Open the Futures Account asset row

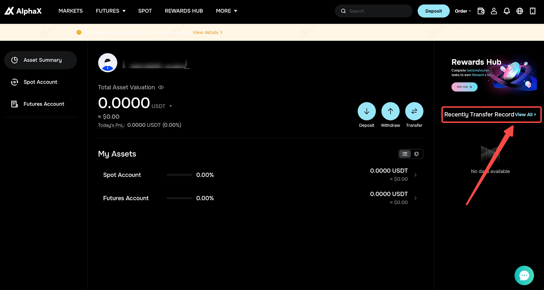click(260, 198)
